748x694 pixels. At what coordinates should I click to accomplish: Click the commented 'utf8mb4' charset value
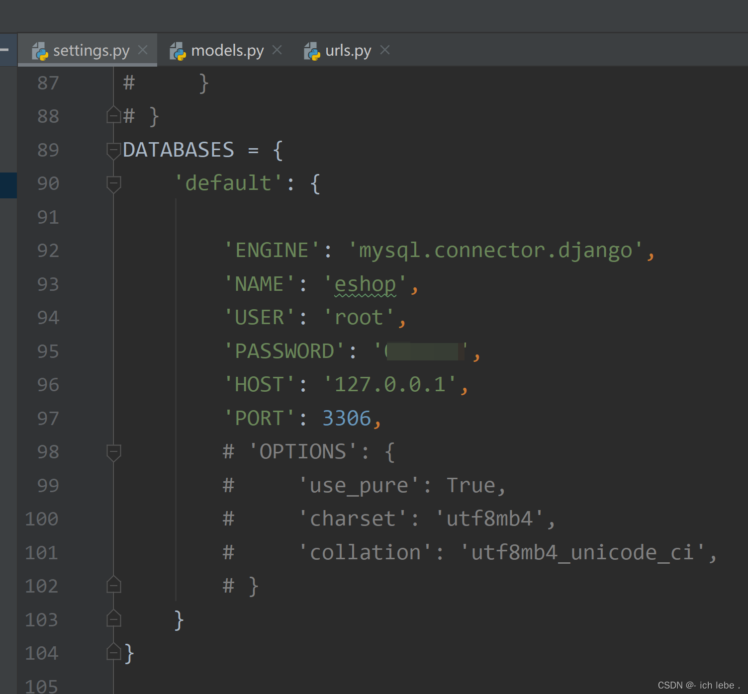[489, 519]
